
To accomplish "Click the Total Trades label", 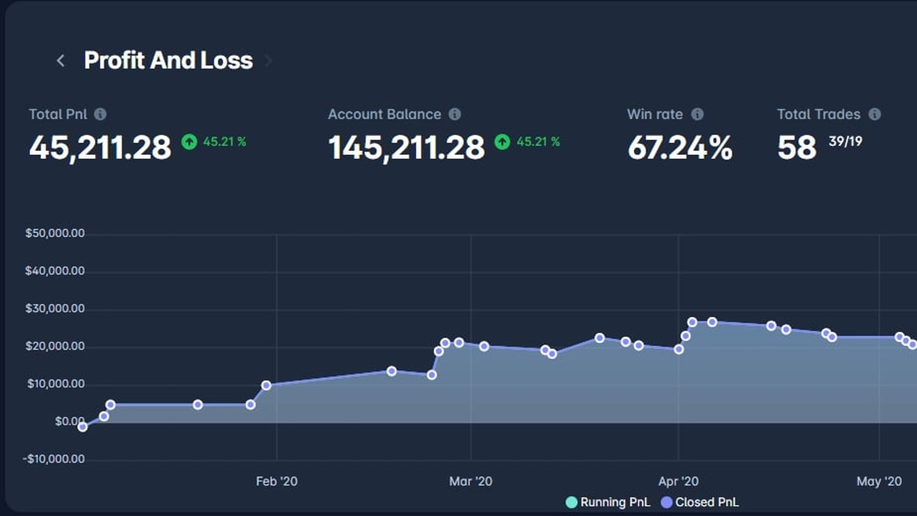I will pyautogui.click(x=819, y=114).
